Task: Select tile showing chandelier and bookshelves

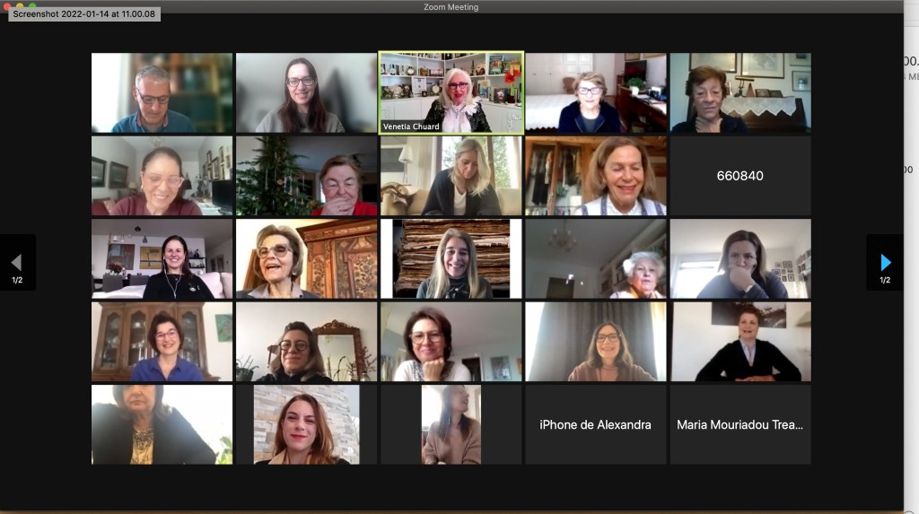Action: (596, 258)
